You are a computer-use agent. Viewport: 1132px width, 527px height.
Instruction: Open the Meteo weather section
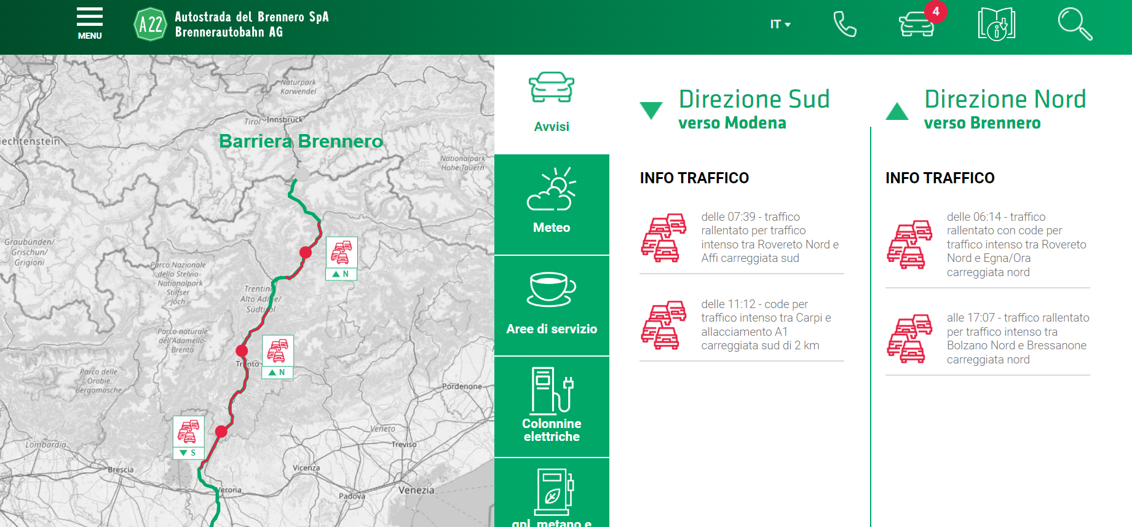pyautogui.click(x=552, y=204)
